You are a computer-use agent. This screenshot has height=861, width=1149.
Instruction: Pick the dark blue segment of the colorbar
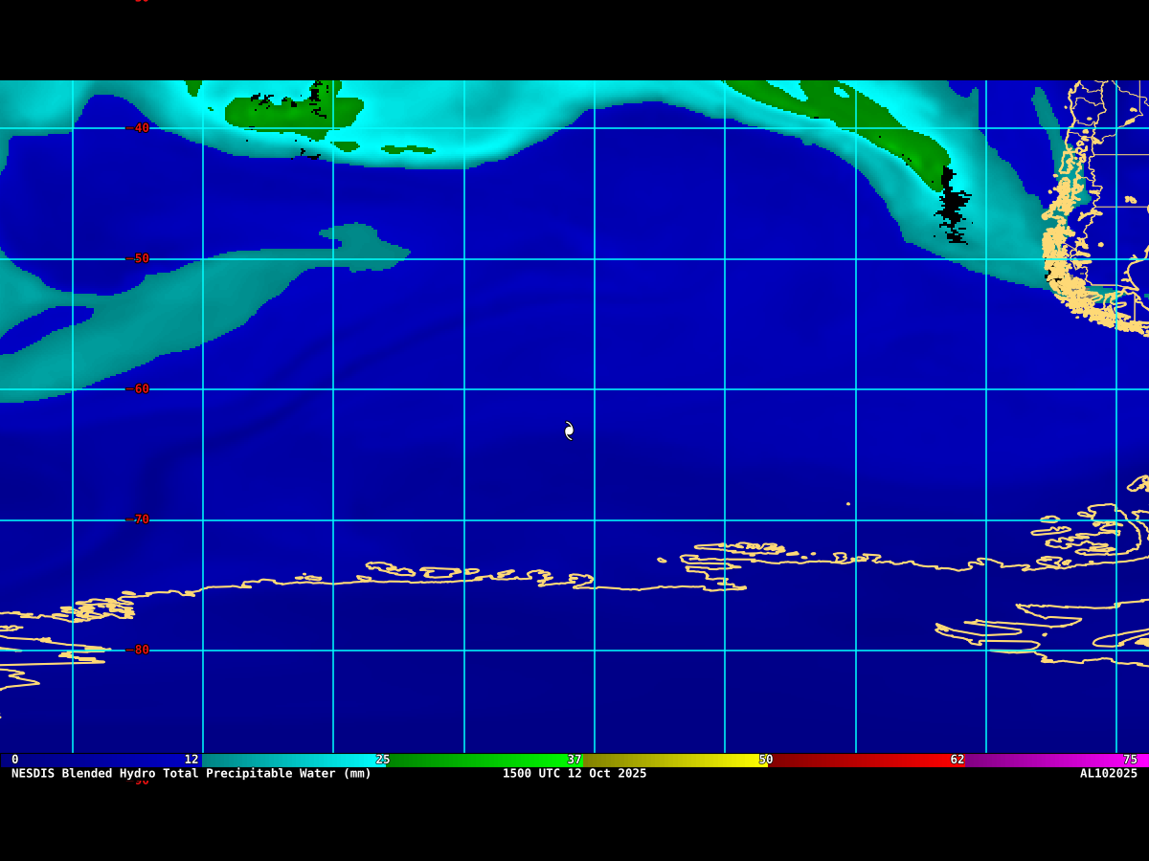pos(101,760)
